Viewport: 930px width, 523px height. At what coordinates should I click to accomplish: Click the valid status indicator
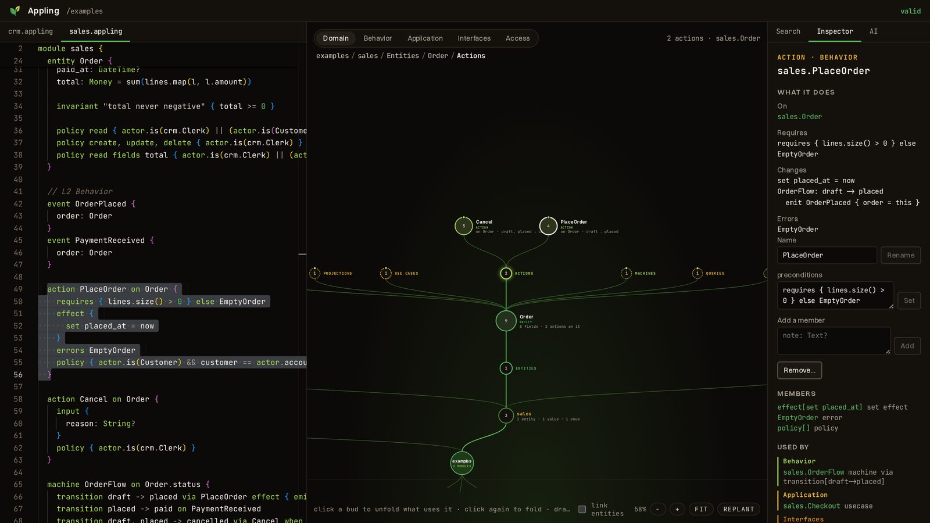pyautogui.click(x=910, y=11)
